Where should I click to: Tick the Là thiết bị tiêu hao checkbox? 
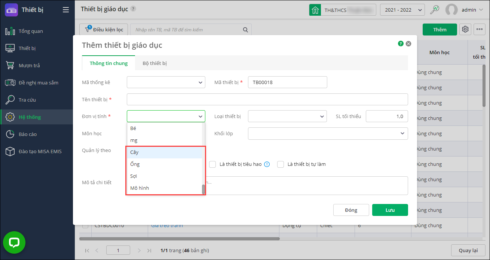[212, 164]
